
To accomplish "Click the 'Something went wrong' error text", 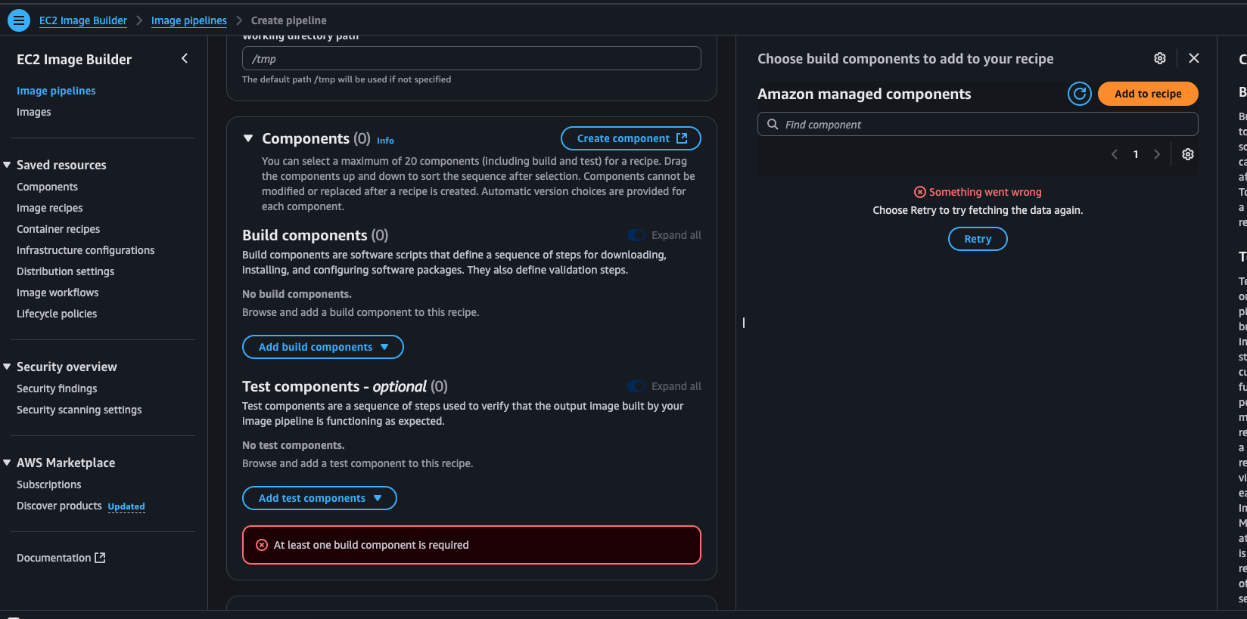I will (x=985, y=192).
